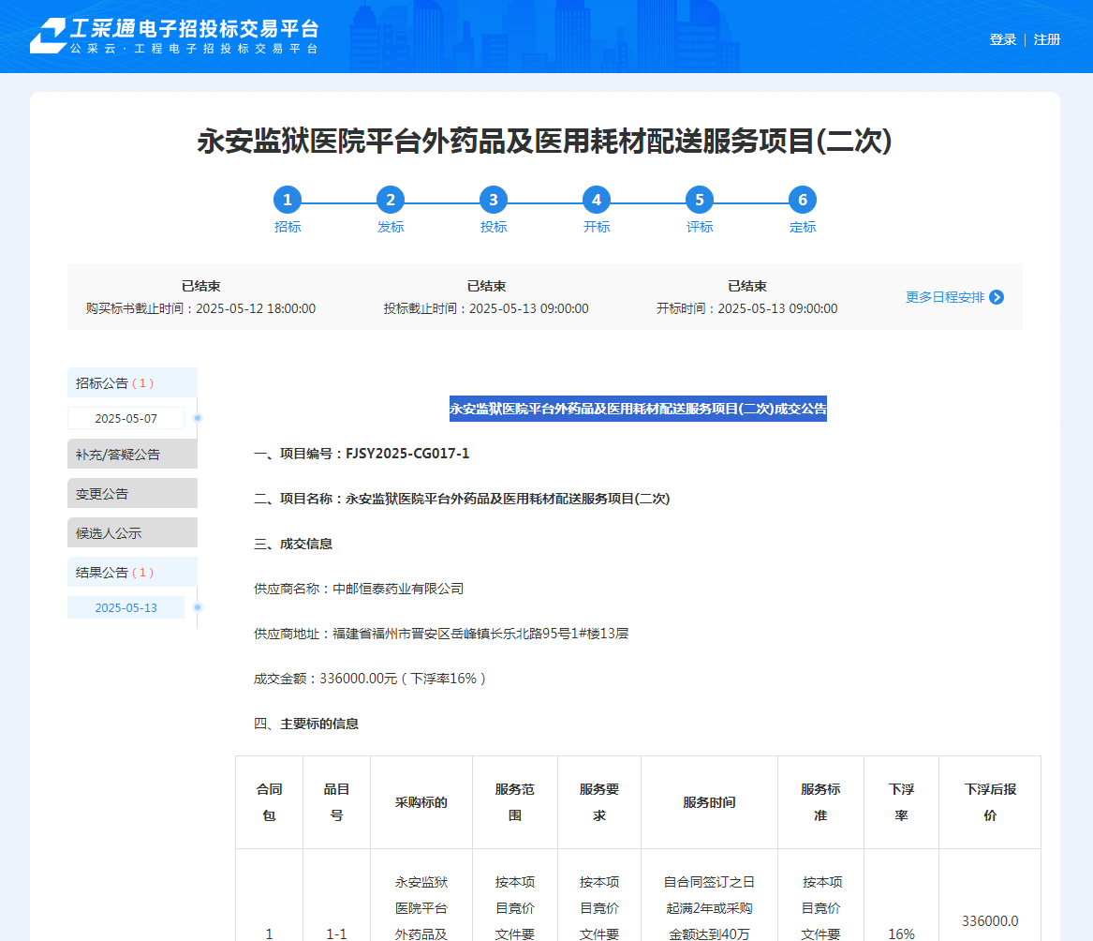1093x941 pixels.
Task: Click the 服务标准 column header
Action: (820, 802)
